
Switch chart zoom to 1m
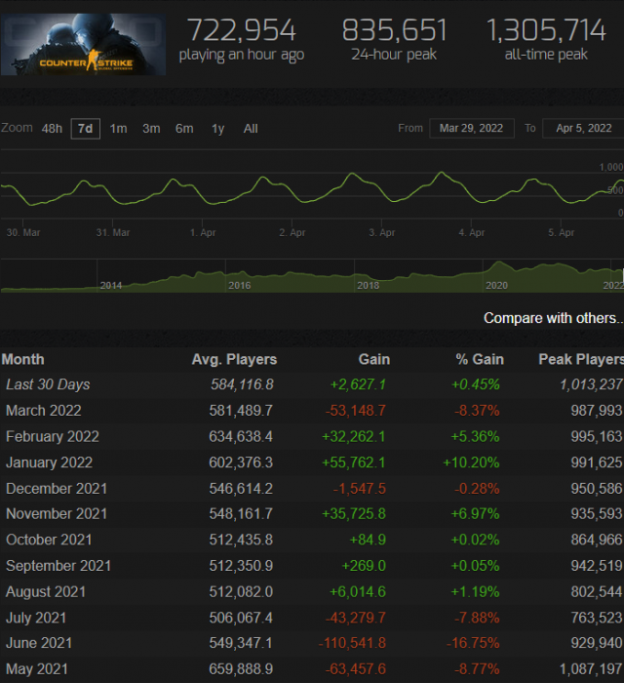click(118, 129)
